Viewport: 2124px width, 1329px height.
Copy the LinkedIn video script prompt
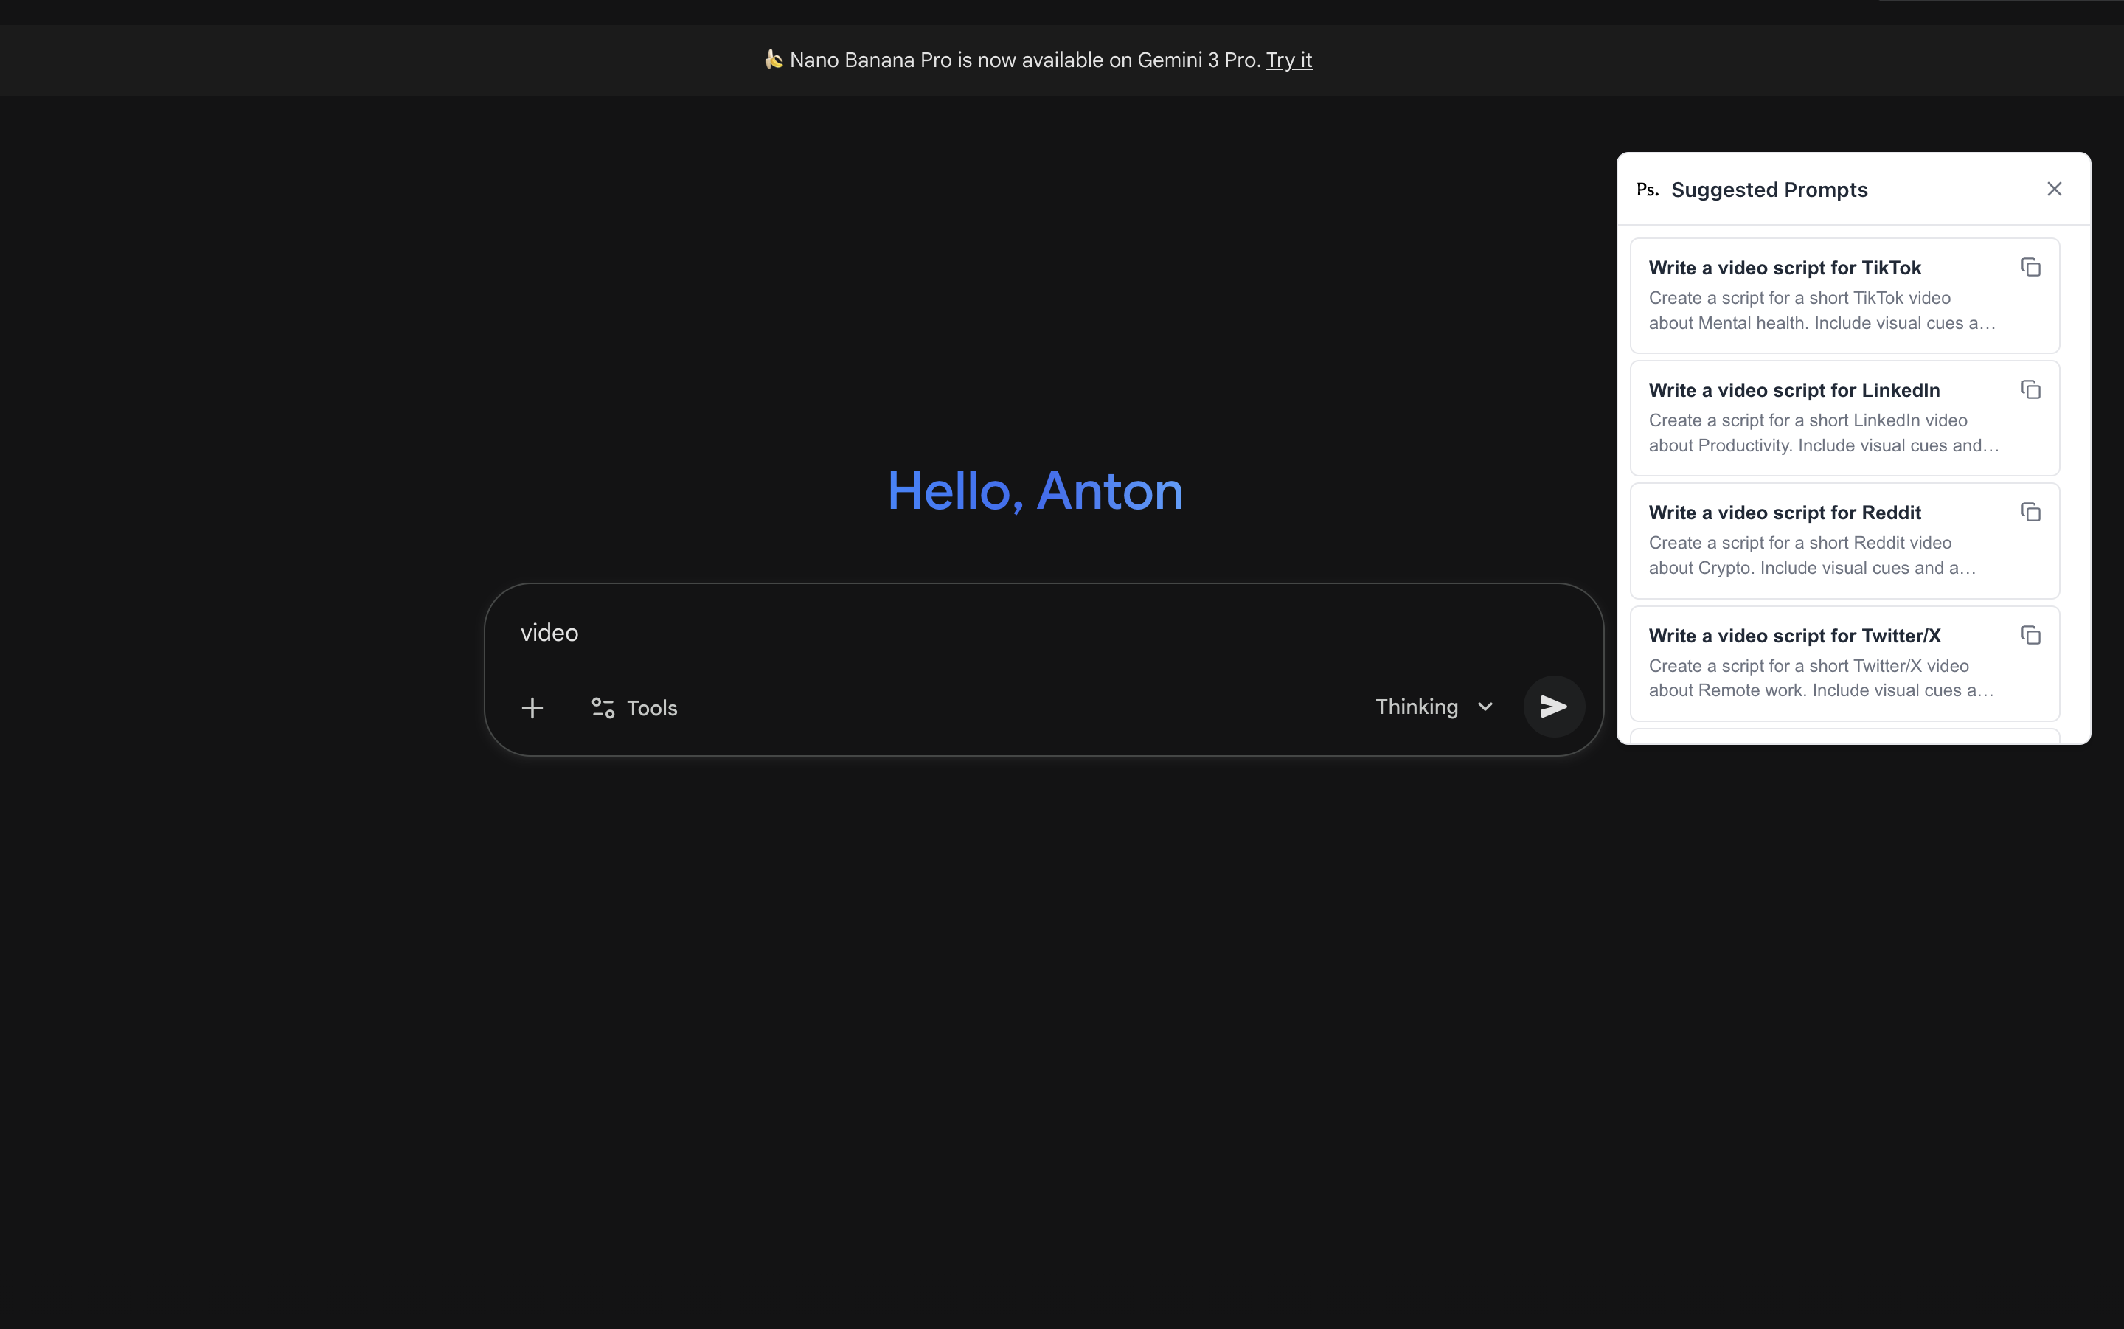click(x=2030, y=389)
